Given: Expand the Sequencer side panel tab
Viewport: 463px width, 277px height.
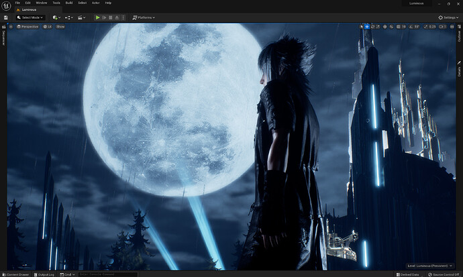Looking at the screenshot, I should 3,36.
